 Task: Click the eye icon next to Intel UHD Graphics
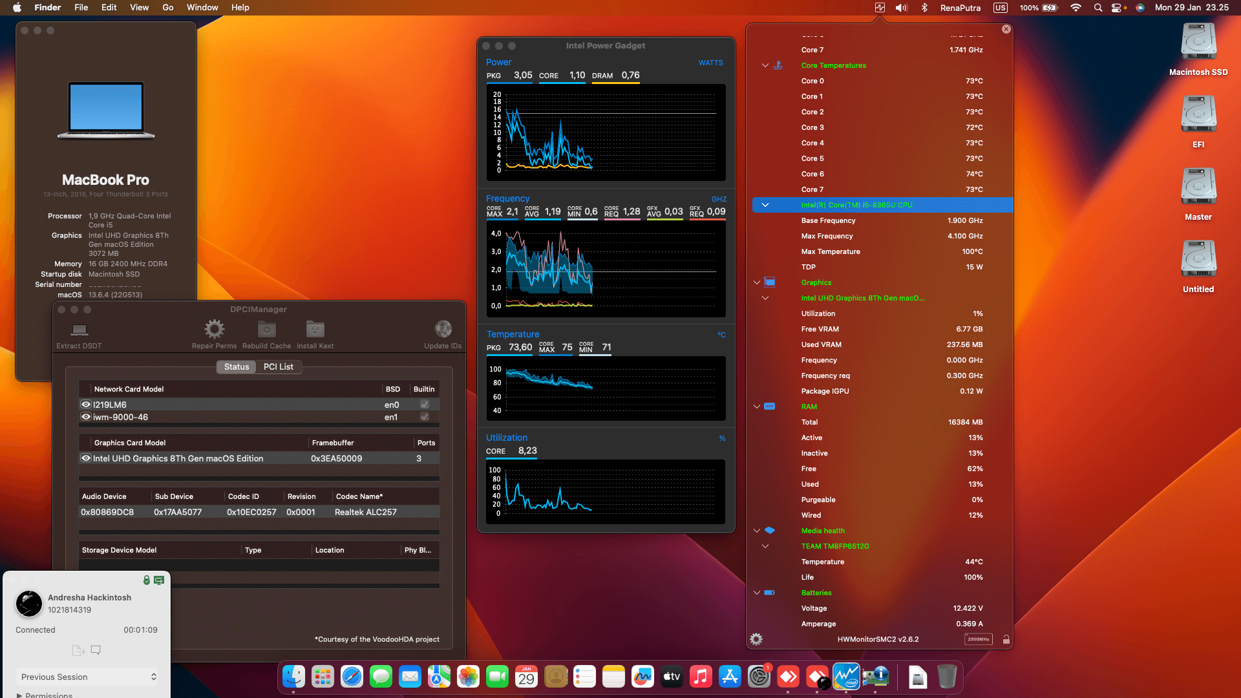(85, 458)
